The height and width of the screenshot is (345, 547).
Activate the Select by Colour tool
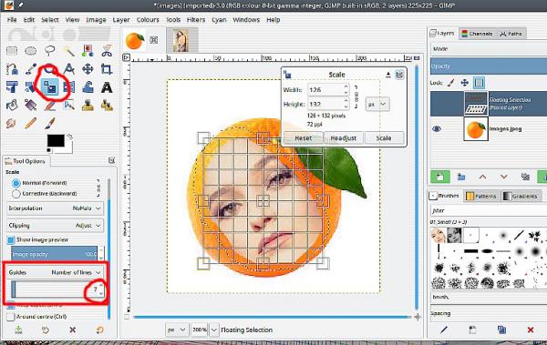pos(88,51)
